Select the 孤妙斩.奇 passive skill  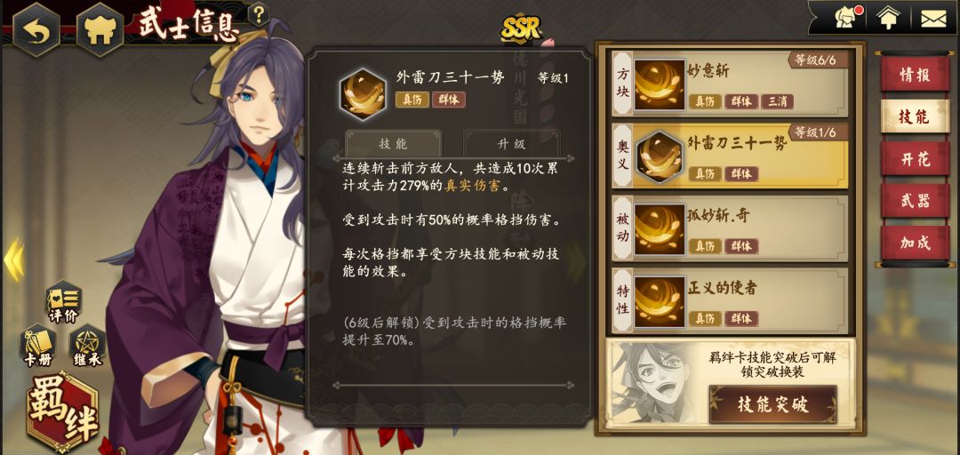[731, 228]
